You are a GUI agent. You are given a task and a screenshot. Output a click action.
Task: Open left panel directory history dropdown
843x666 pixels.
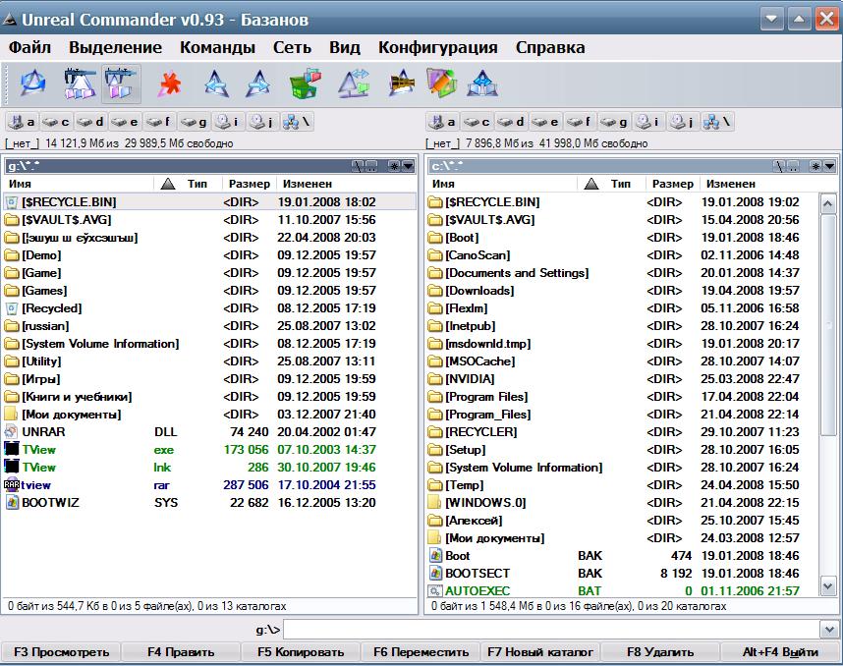(x=408, y=166)
